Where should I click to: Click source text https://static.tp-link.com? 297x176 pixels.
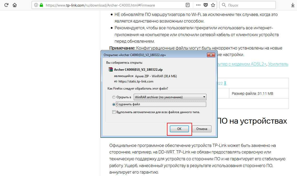point(136,81)
